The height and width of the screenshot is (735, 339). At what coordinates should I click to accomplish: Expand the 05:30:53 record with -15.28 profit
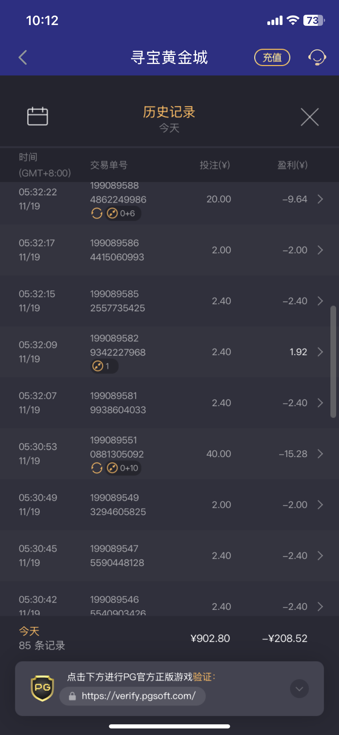click(x=320, y=454)
